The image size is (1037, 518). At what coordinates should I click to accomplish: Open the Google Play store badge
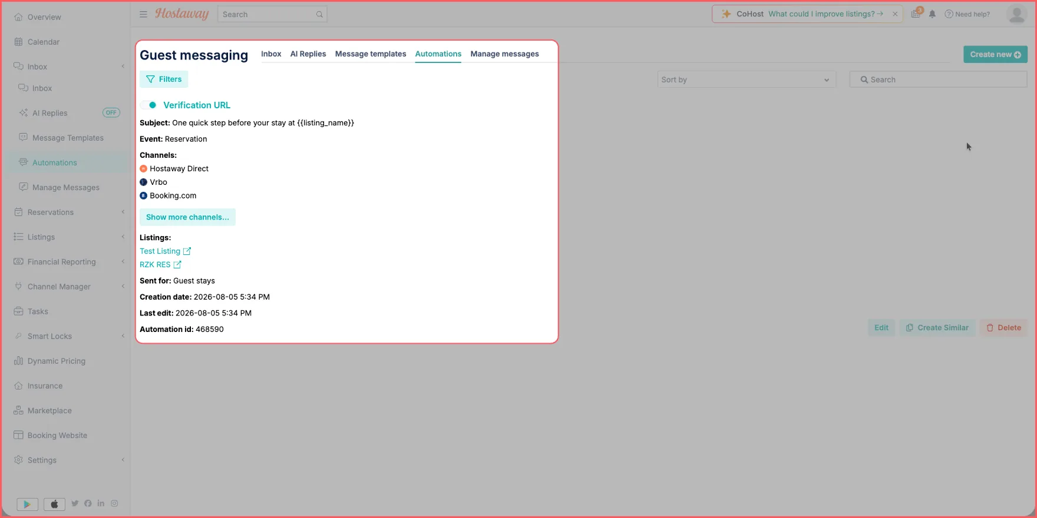[x=27, y=504]
